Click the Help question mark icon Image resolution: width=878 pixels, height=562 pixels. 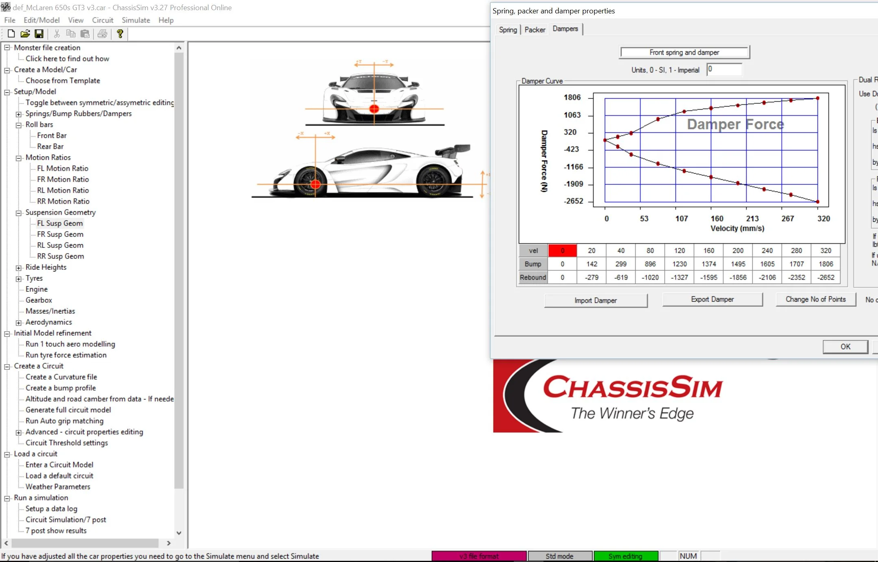[x=120, y=34]
